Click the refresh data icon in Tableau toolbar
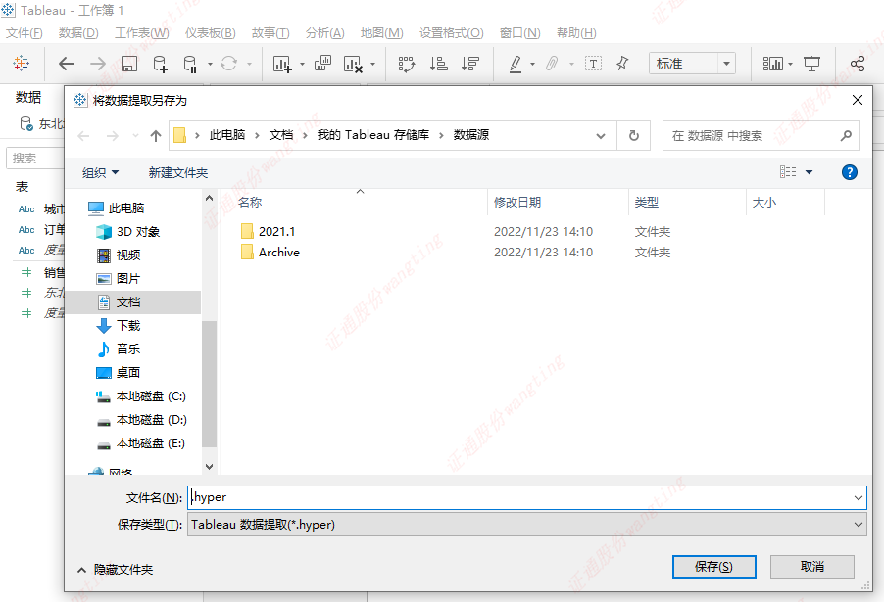Screen dimensions: 884x602 (229, 63)
